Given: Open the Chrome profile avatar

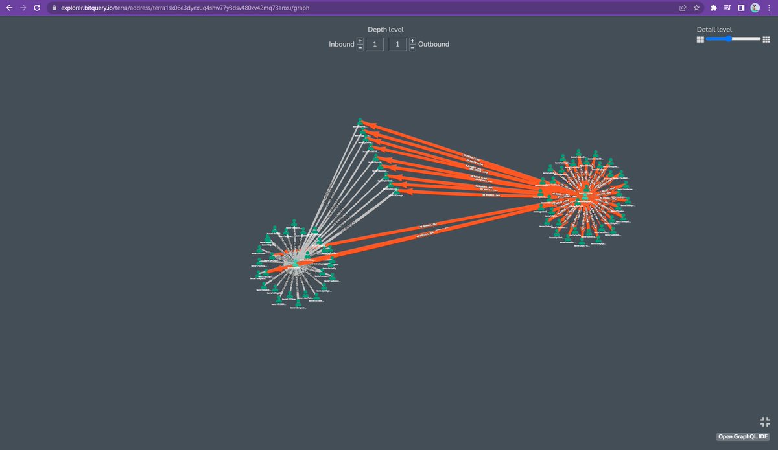Looking at the screenshot, I should 755,8.
